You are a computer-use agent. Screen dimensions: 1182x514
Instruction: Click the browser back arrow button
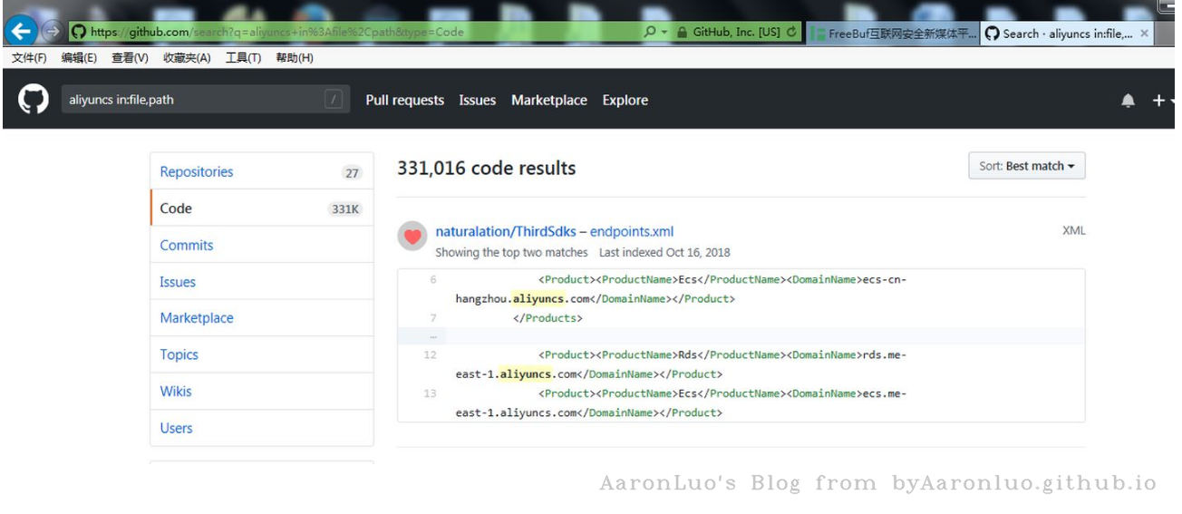click(x=22, y=32)
